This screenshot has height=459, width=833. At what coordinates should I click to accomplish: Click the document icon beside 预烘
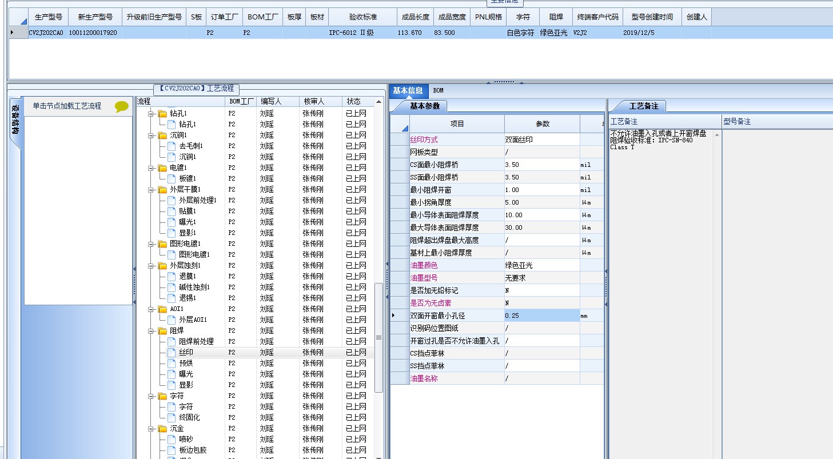(x=172, y=364)
